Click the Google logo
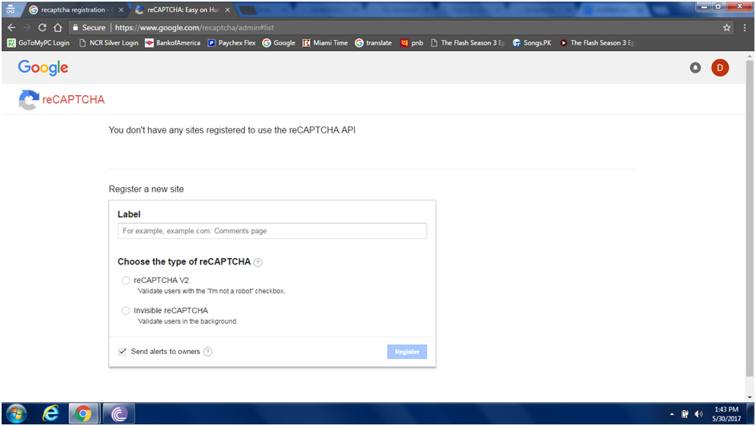This screenshot has width=756, height=426. [43, 68]
